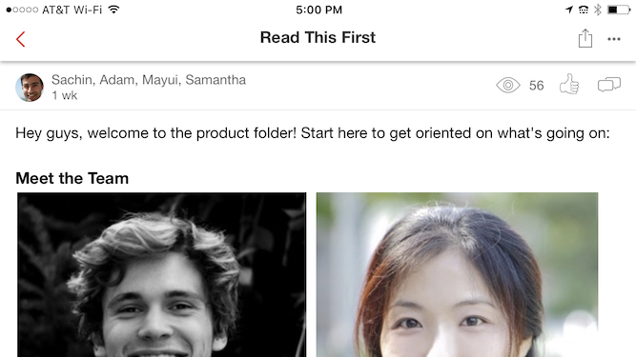Open the color photo of woman
This screenshot has height=357, width=636.
(457, 275)
